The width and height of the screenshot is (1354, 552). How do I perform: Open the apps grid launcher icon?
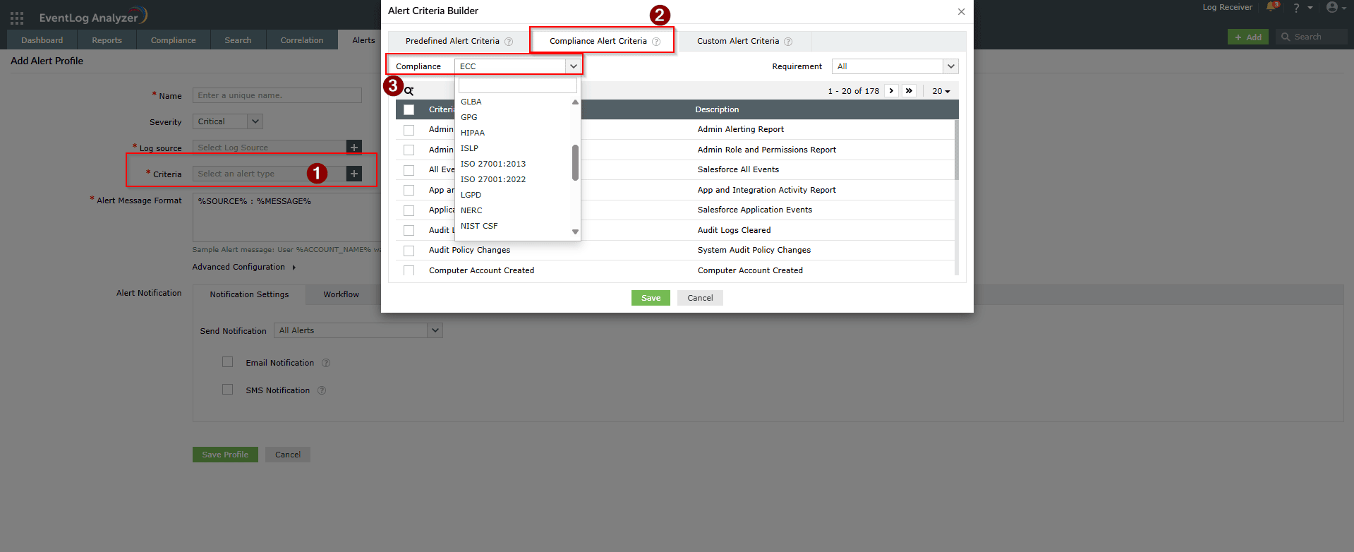[x=17, y=18]
